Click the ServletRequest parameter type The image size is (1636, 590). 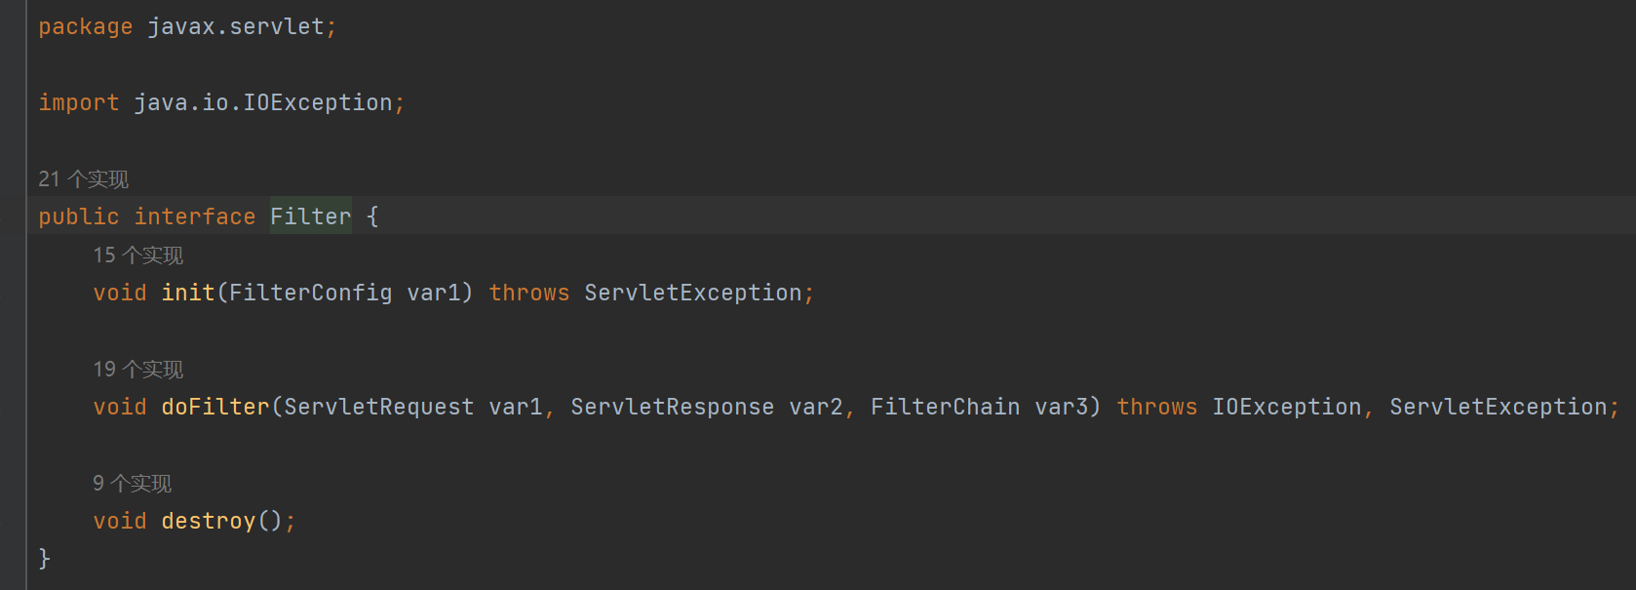pyautogui.click(x=378, y=407)
